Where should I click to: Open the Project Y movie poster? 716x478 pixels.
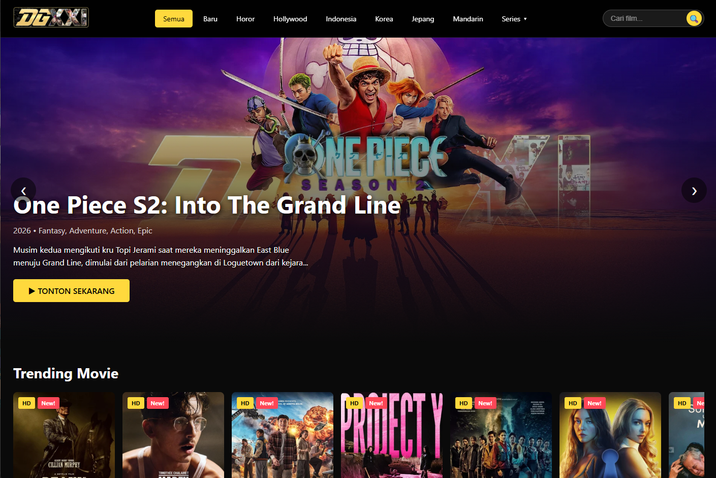[392, 435]
